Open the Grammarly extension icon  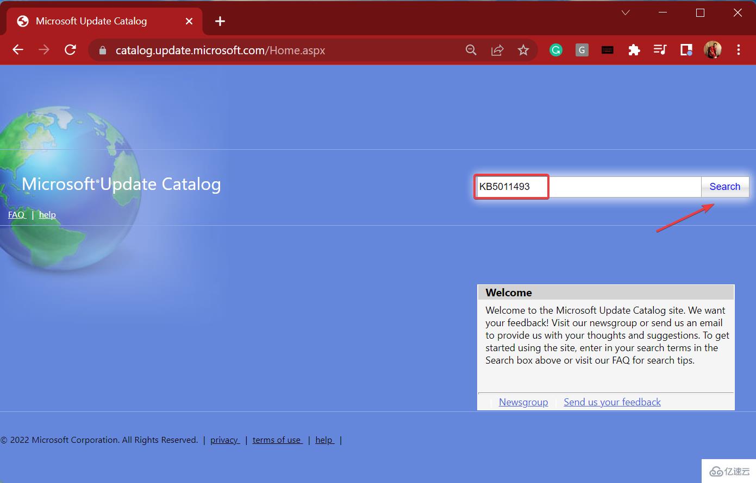[556, 50]
